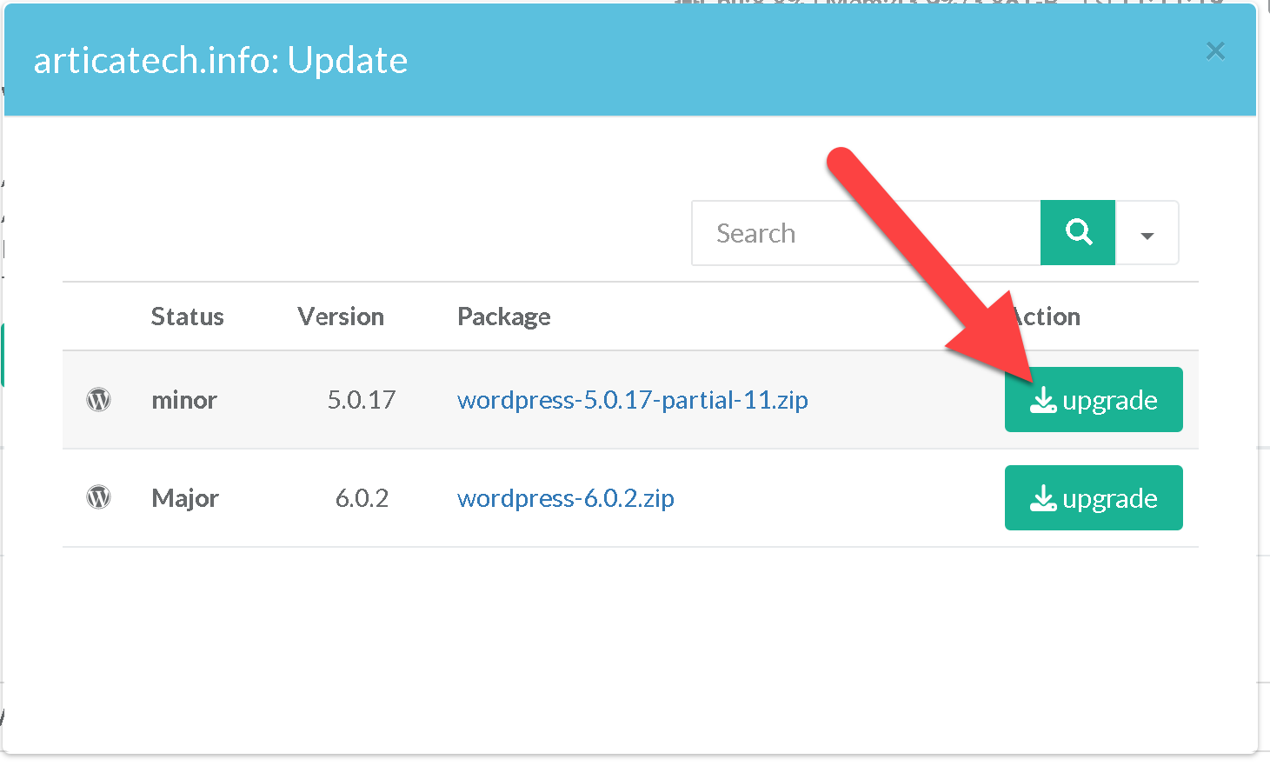
Task: Upgrade to minor version 5.0.17
Action: [x=1094, y=400]
